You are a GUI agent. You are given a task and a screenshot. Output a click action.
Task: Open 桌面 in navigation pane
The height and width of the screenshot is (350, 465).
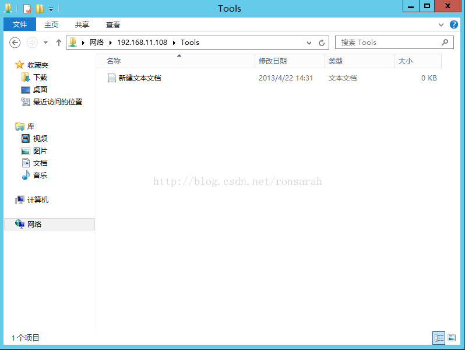pos(40,90)
